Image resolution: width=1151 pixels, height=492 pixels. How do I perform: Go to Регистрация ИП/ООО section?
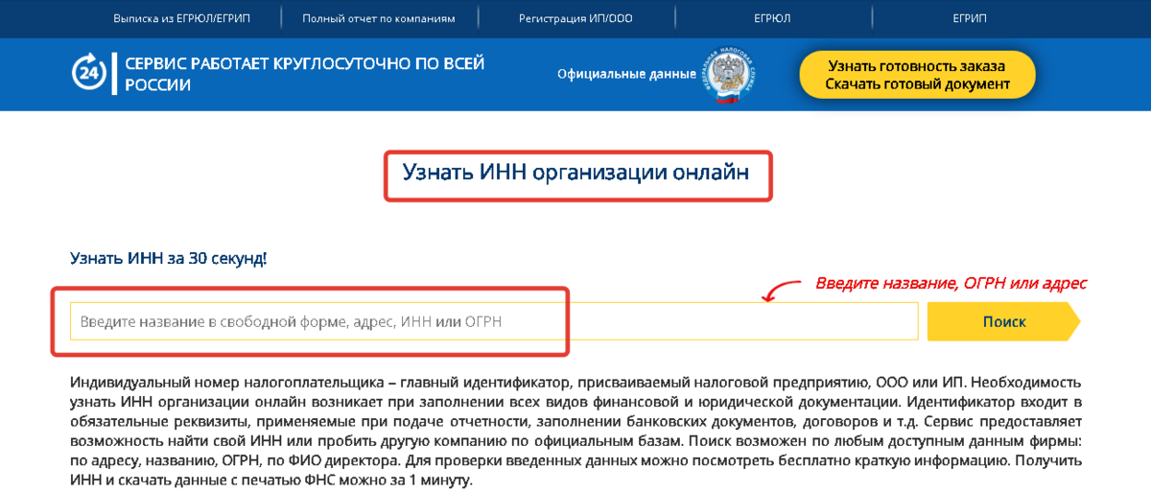(575, 18)
